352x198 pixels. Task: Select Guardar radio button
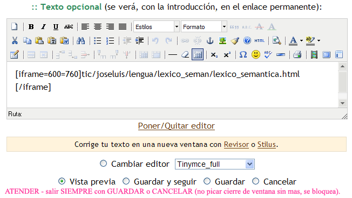(207, 181)
